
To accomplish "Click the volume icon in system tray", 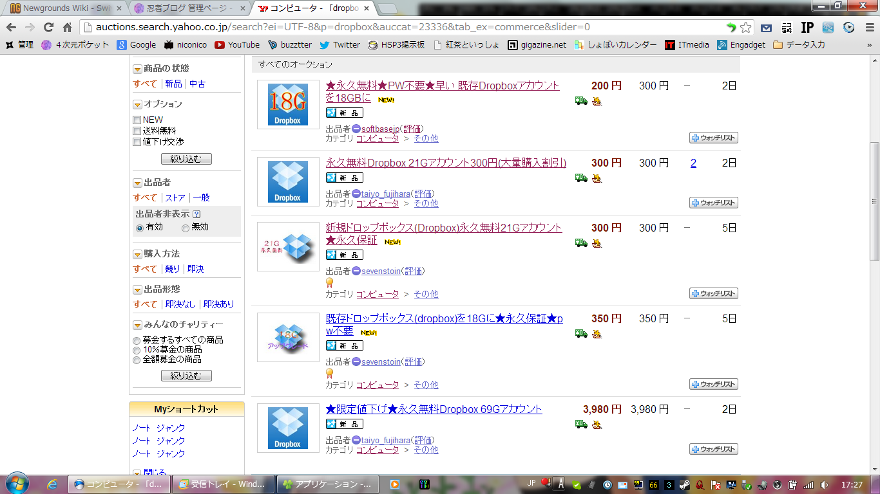I will pos(823,484).
